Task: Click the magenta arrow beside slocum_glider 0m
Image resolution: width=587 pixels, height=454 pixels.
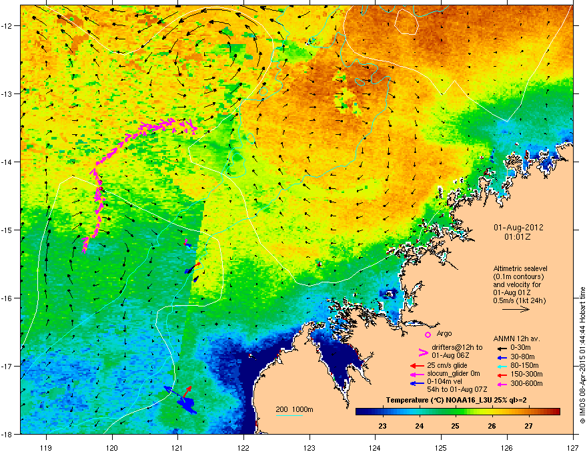Action: pyautogui.click(x=417, y=374)
